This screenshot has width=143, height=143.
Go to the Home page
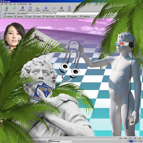coord(30,9)
